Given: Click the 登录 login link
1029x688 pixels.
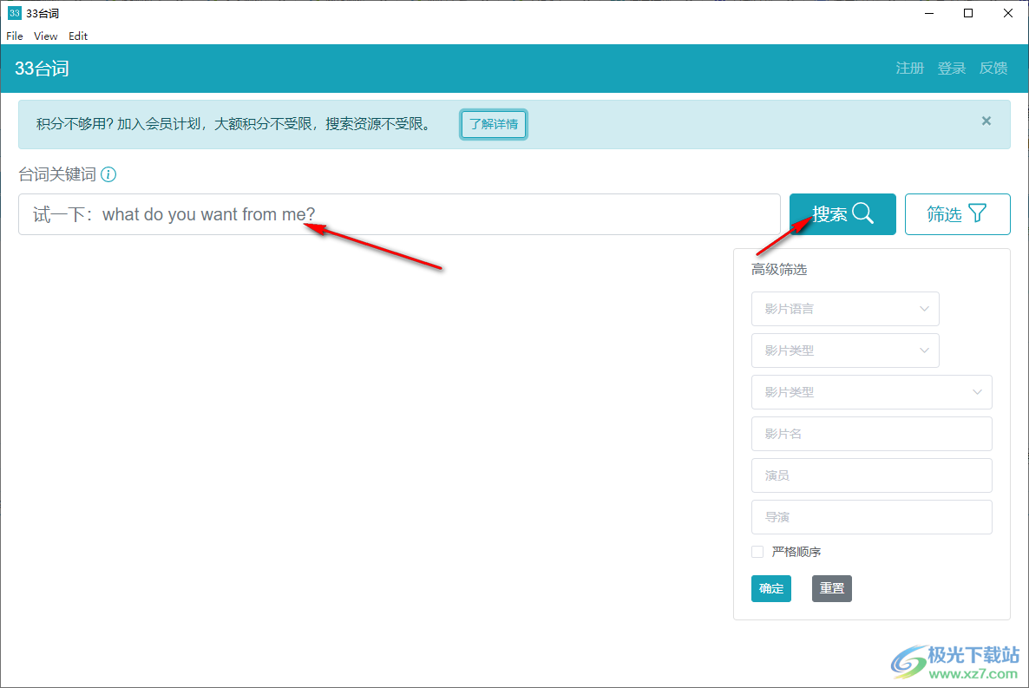Looking at the screenshot, I should [x=951, y=69].
